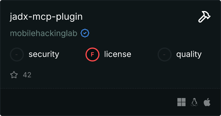Select the security label

pos(44,54)
